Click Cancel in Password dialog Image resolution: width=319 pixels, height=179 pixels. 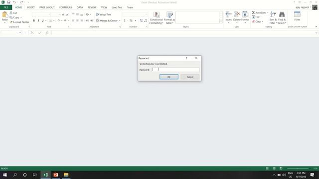190,77
